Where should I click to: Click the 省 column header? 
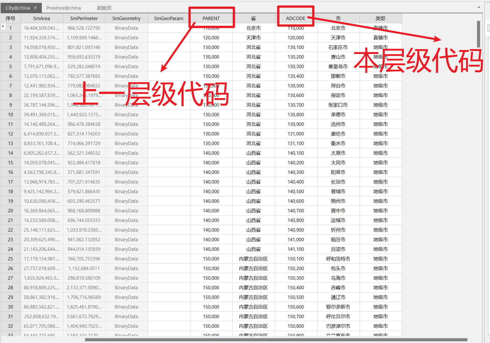(253, 18)
